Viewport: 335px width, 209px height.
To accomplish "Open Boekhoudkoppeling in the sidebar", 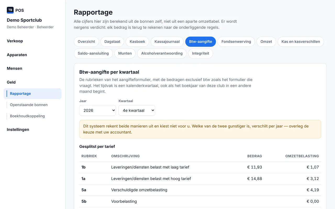I will click(27, 116).
